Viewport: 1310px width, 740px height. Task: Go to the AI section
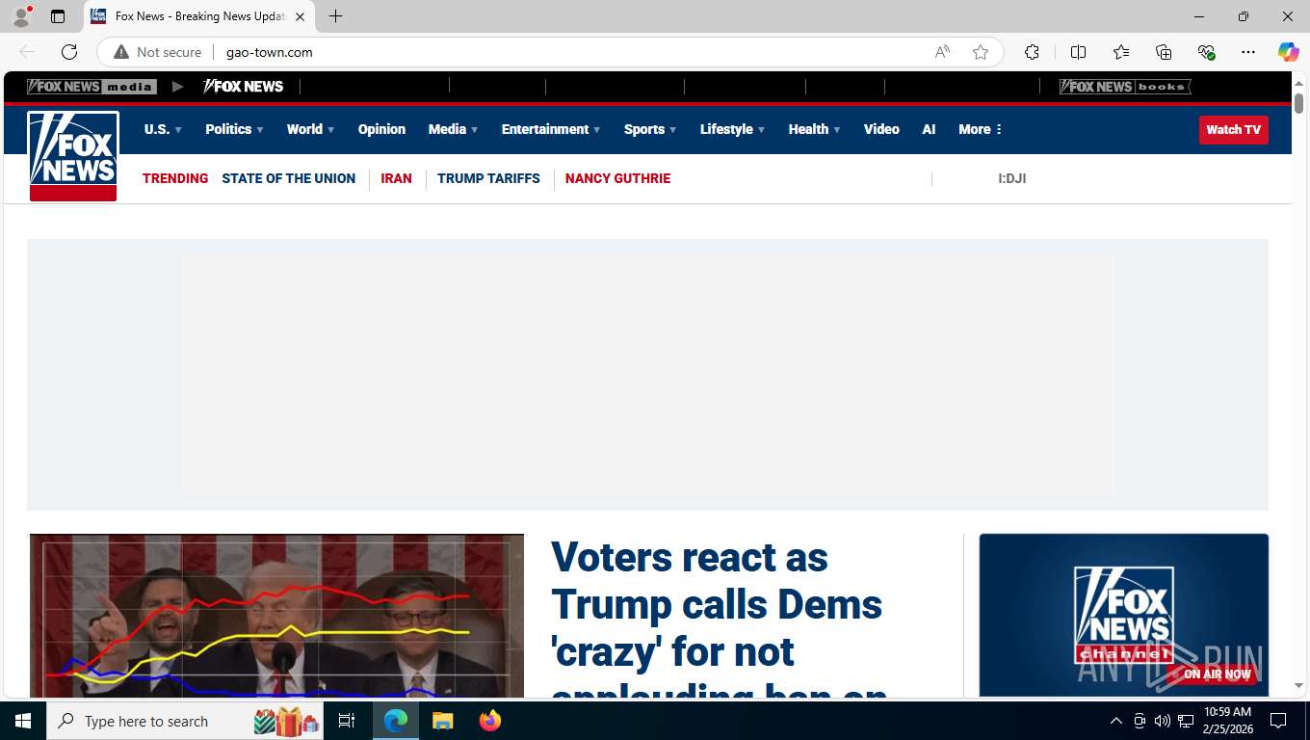(929, 129)
